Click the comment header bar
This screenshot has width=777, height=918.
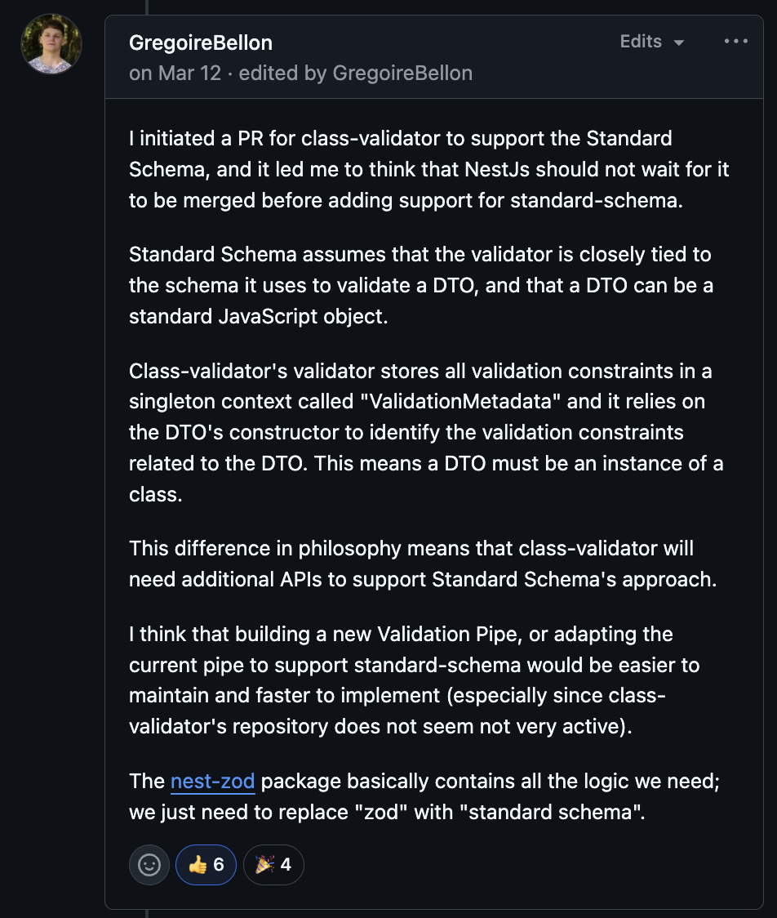[x=434, y=57]
